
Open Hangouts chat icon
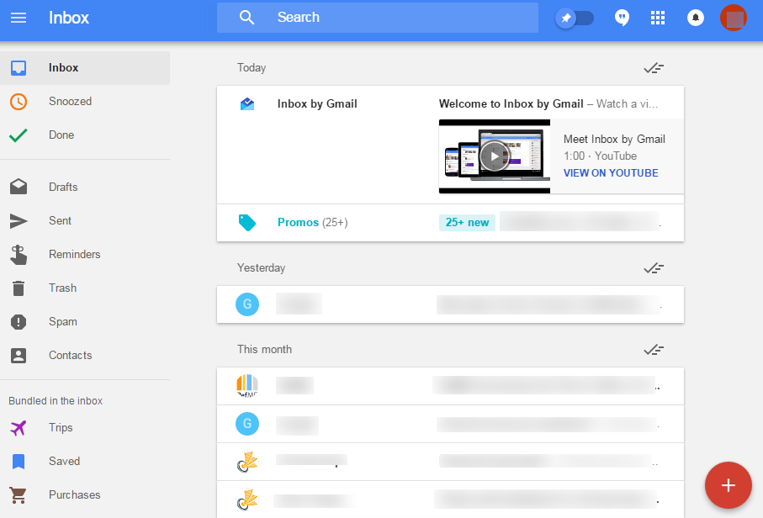[622, 18]
